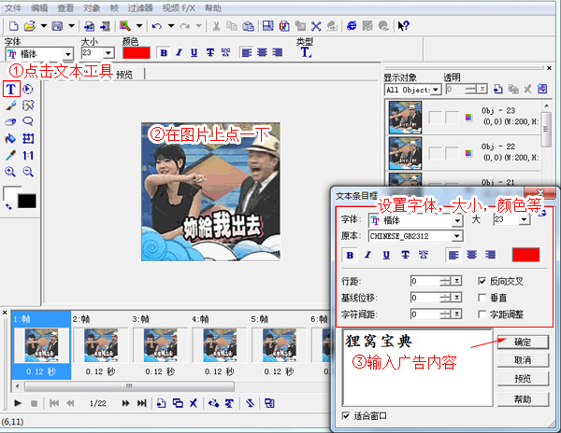Click 帮助 button in text dialog

(x=523, y=399)
